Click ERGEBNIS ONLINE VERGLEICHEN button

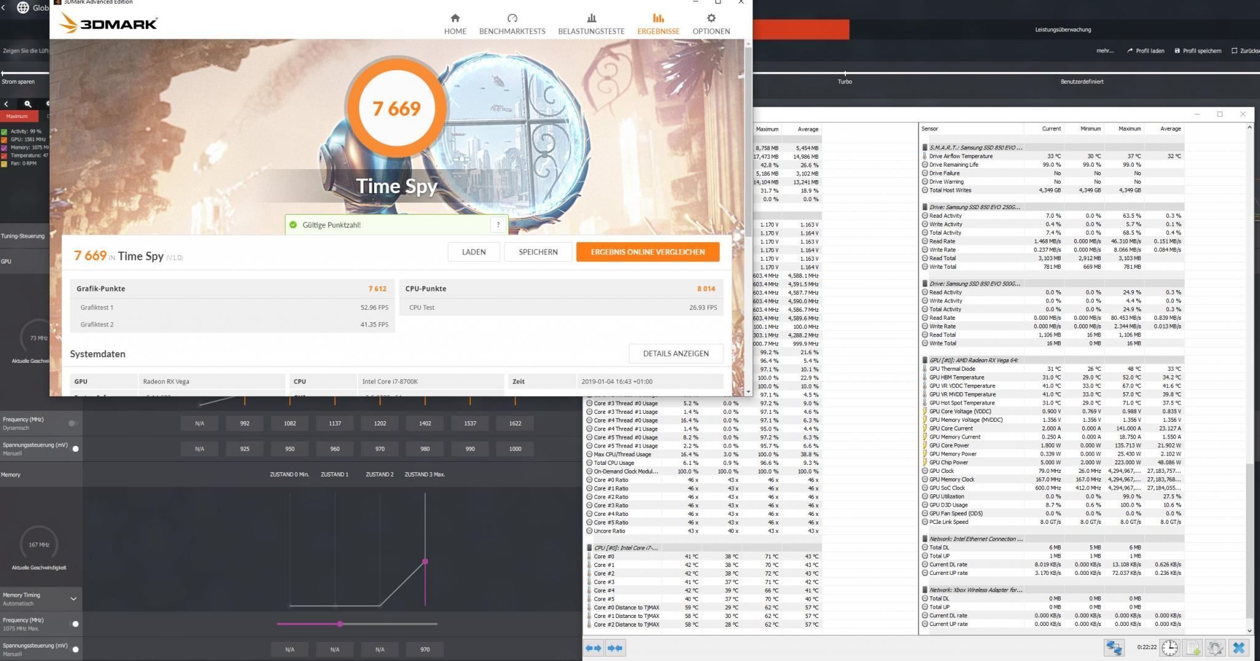coord(648,251)
